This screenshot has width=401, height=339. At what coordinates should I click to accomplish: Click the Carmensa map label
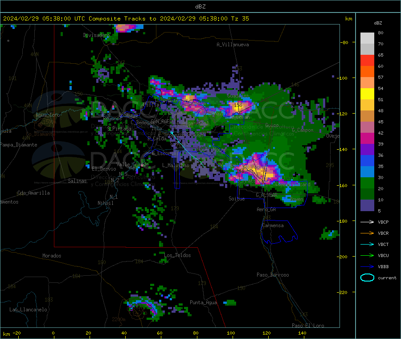tap(273, 225)
